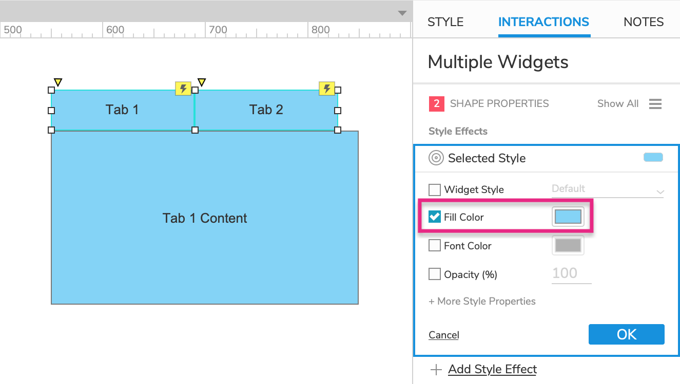This screenshot has height=384, width=680.
Task: Uncheck the Fill Color checkbox
Action: click(435, 217)
